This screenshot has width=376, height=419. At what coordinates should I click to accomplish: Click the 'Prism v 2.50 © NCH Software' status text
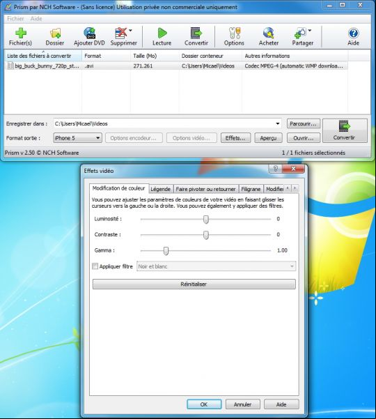(x=42, y=153)
